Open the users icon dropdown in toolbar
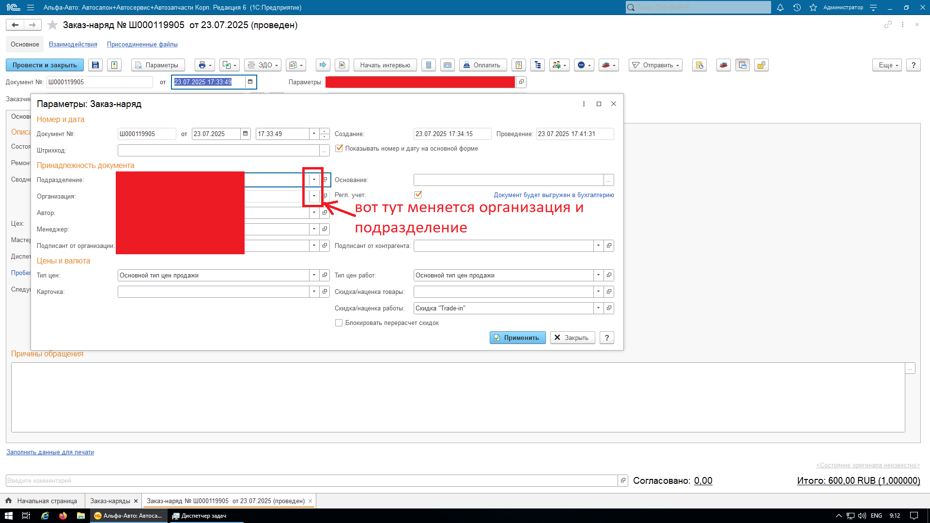This screenshot has height=523, width=930. pos(559,65)
